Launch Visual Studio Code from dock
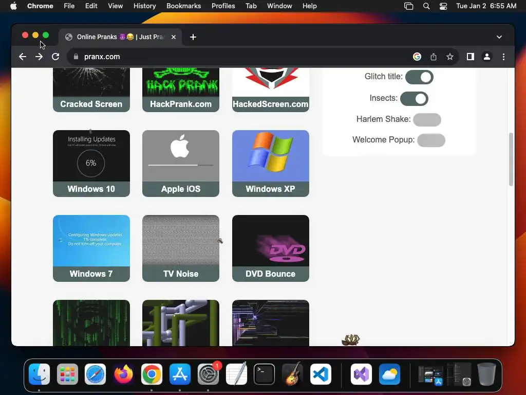526x395 pixels. pos(321,374)
